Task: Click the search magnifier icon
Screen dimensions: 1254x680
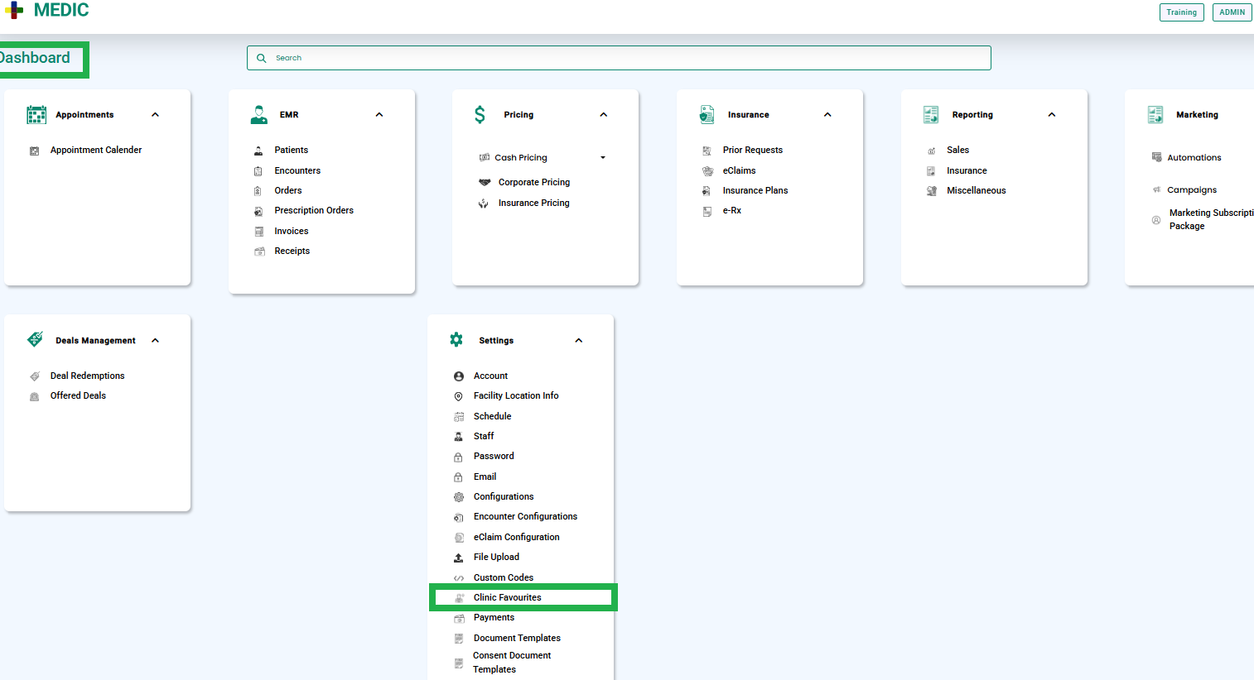Action: (x=262, y=58)
